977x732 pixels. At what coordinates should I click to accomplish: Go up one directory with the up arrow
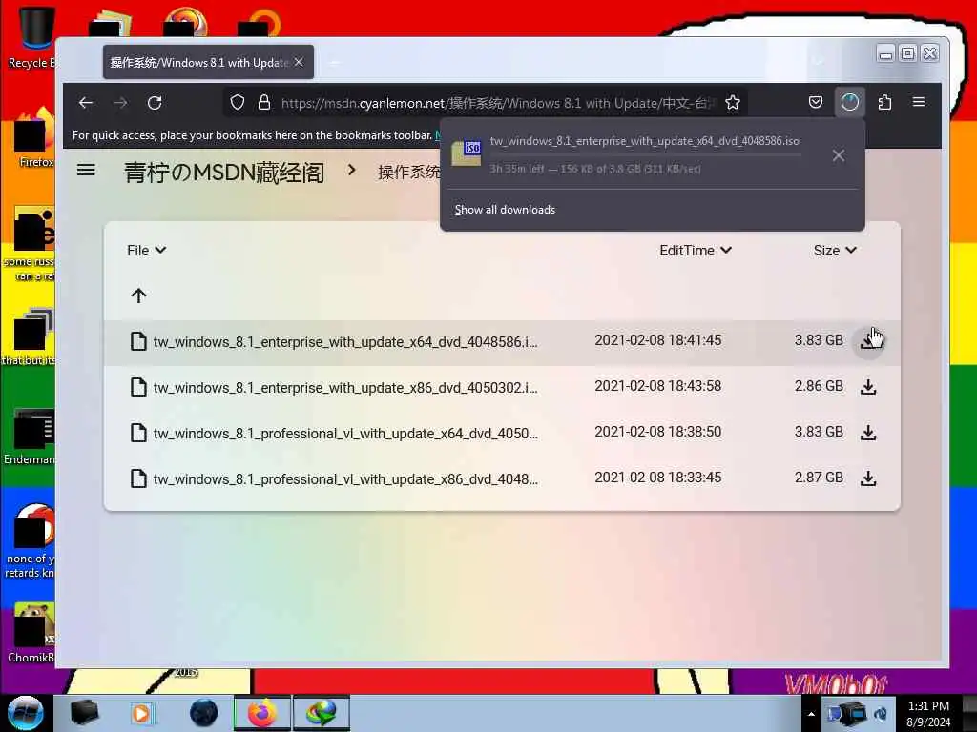pos(139,295)
